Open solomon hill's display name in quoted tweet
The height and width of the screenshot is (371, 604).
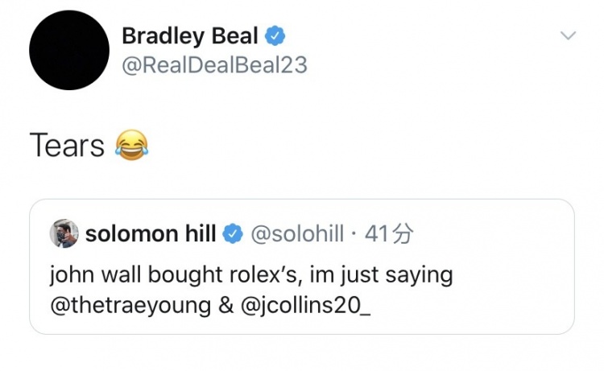tap(151, 234)
